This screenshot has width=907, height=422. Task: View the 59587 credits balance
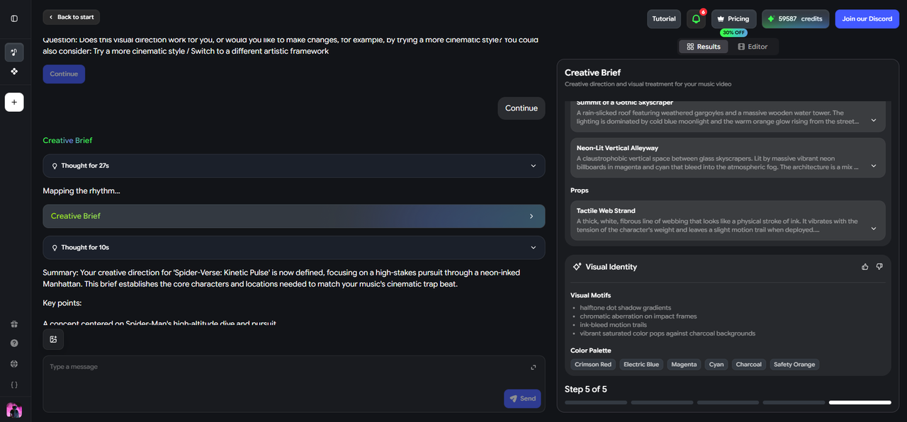pyautogui.click(x=796, y=19)
